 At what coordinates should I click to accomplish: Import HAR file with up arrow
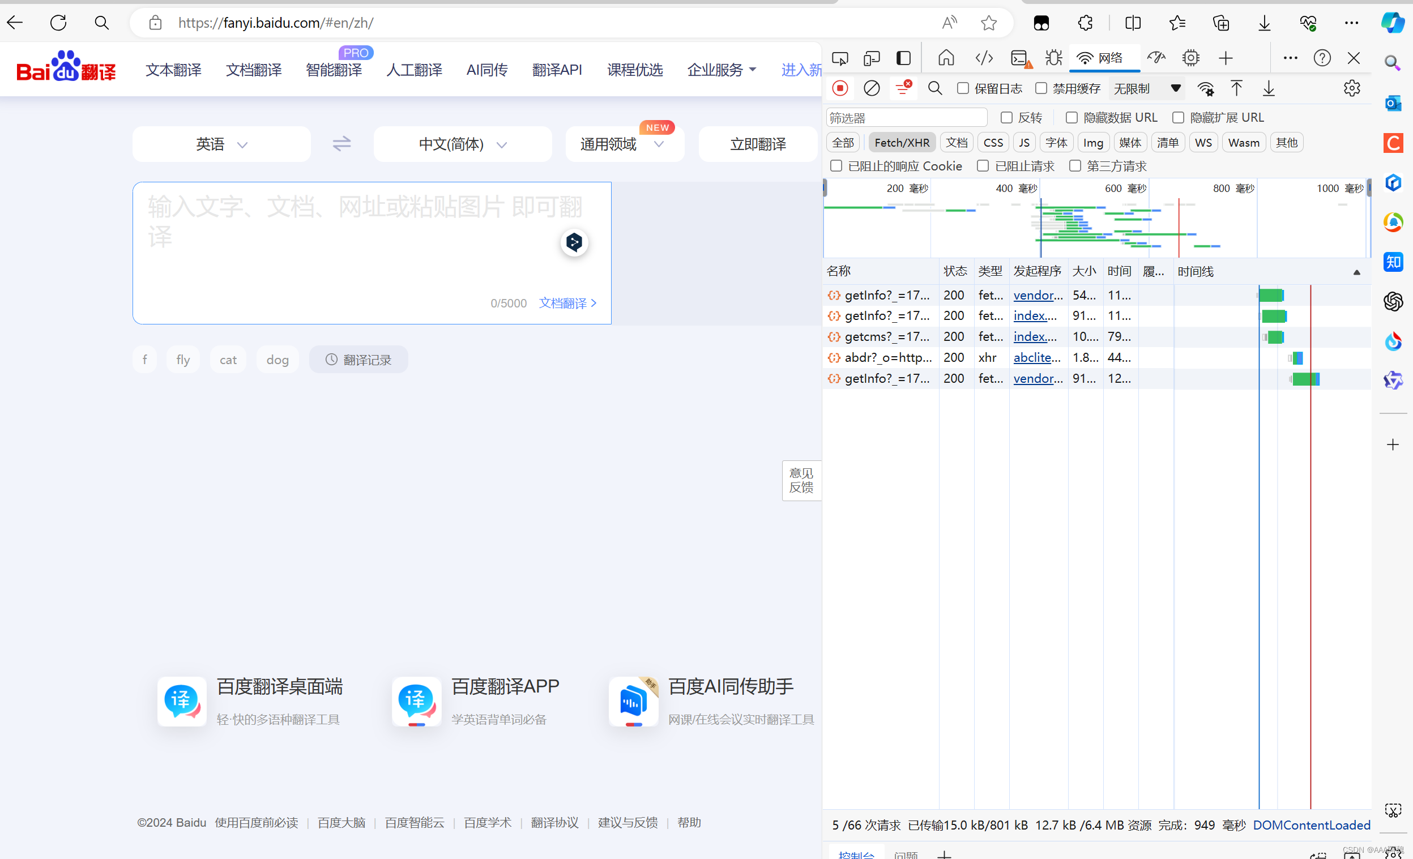[1236, 88]
